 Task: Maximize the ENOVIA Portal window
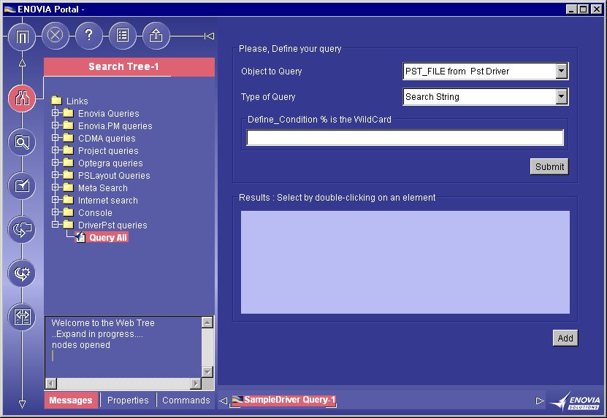584,9
